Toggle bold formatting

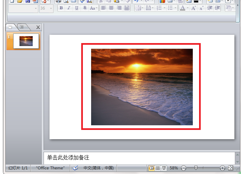[61, 8]
